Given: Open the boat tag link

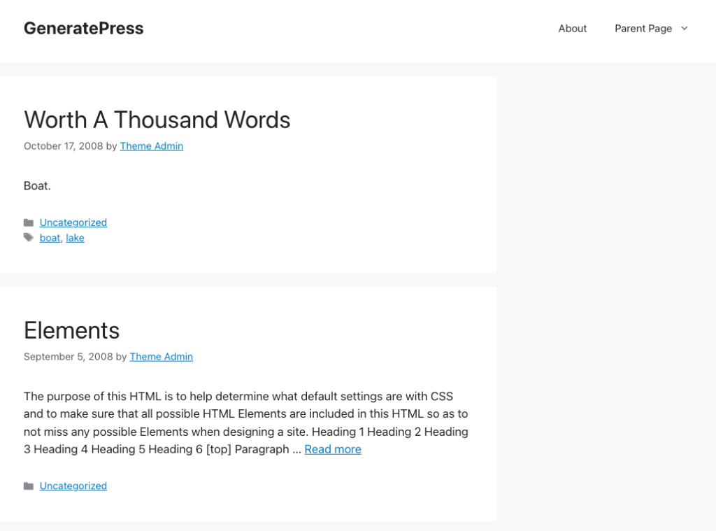Looking at the screenshot, I should 50,238.
